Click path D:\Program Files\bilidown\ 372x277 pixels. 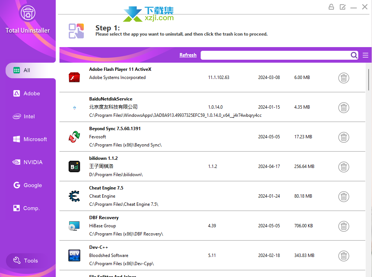[116, 175]
